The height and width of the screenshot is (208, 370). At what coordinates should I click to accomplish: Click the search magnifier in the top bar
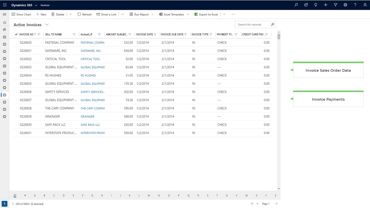tap(296, 5)
